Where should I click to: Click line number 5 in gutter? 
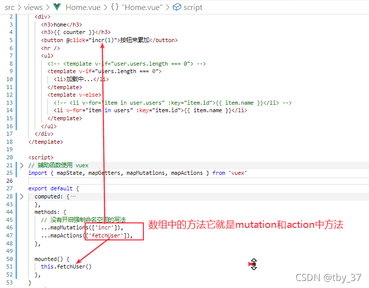11,40
